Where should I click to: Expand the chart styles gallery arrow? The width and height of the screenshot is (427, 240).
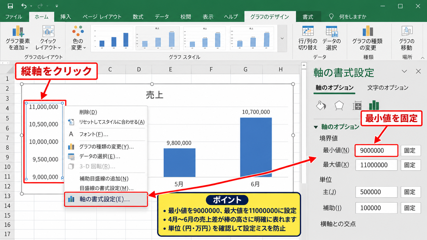pyautogui.click(x=282, y=38)
